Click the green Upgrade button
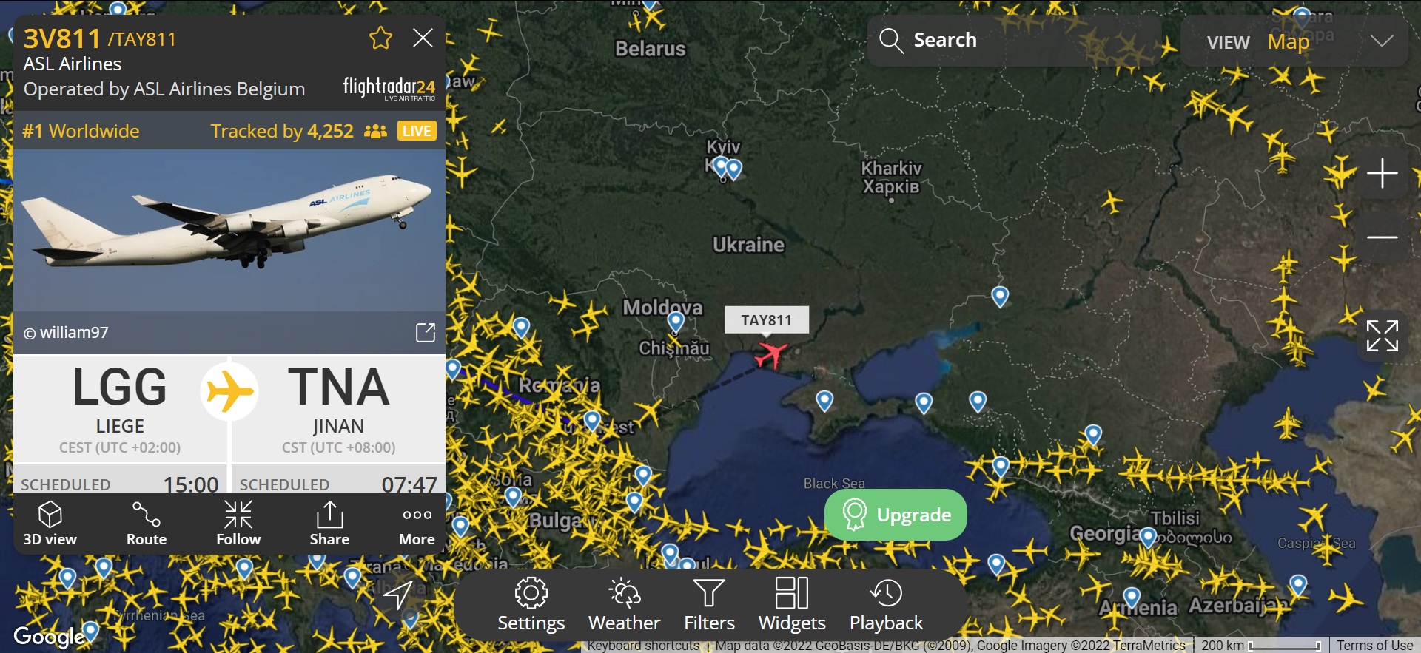The image size is (1421, 653). [x=896, y=515]
